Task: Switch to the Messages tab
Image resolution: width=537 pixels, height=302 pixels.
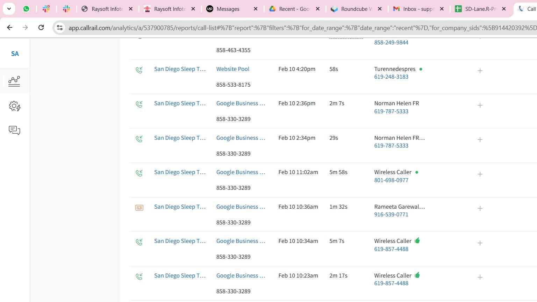Action: [228, 9]
